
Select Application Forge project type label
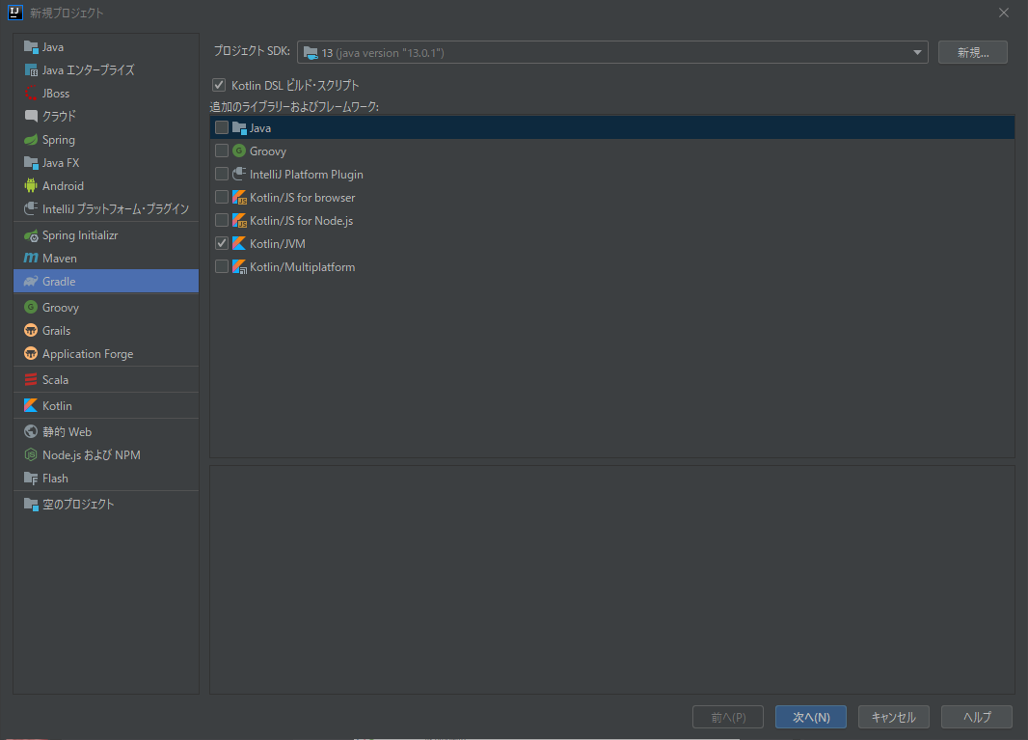pos(88,354)
